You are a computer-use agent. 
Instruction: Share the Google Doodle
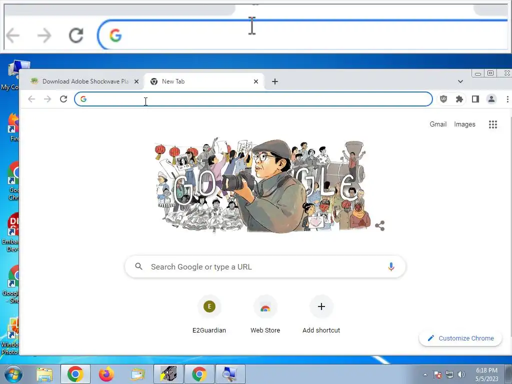380,225
